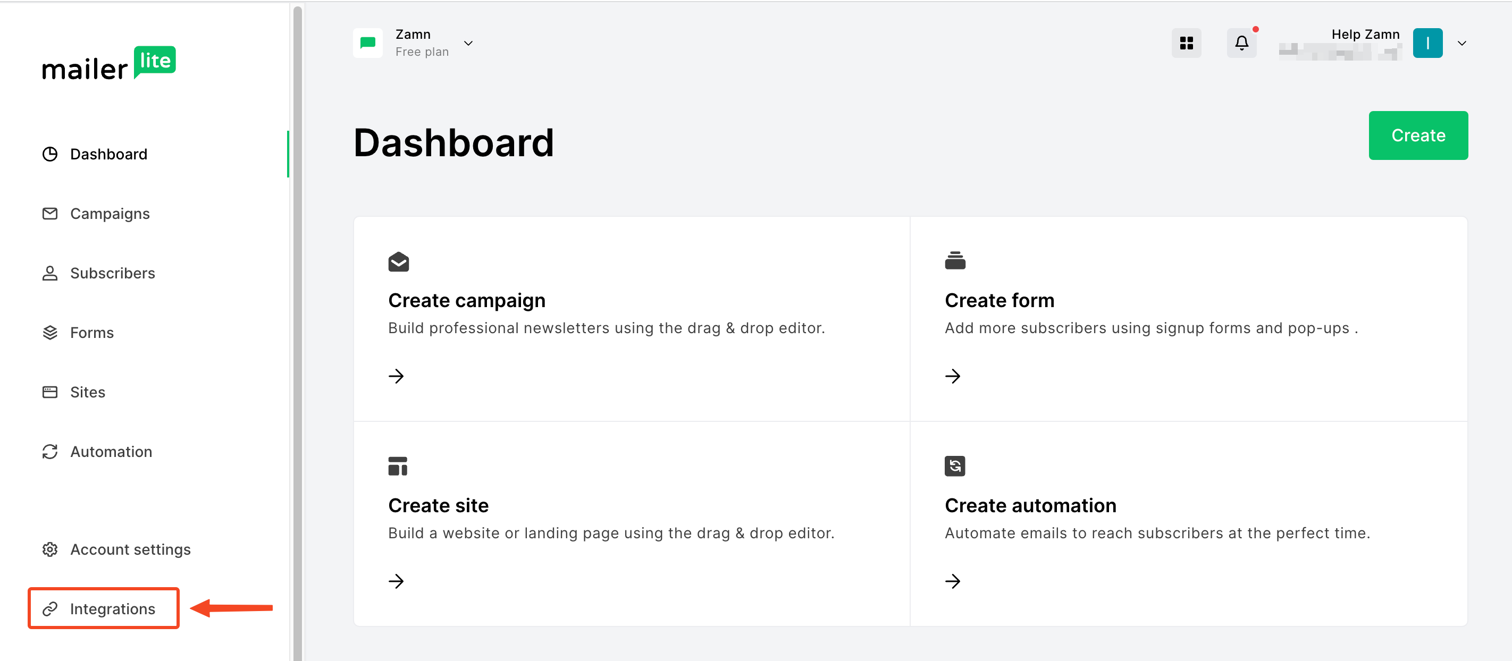1512x661 pixels.
Task: Click the Create form heading
Action: 999,300
